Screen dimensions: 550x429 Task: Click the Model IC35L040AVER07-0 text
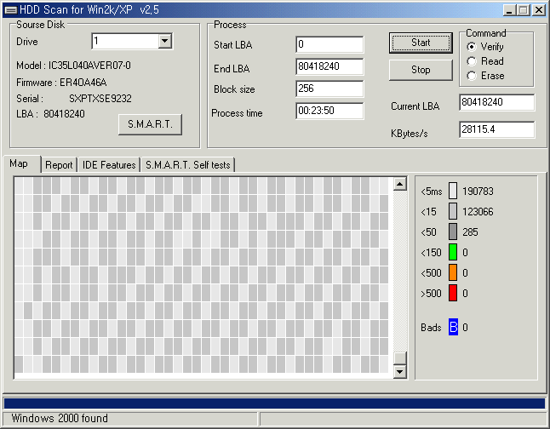pos(74,66)
